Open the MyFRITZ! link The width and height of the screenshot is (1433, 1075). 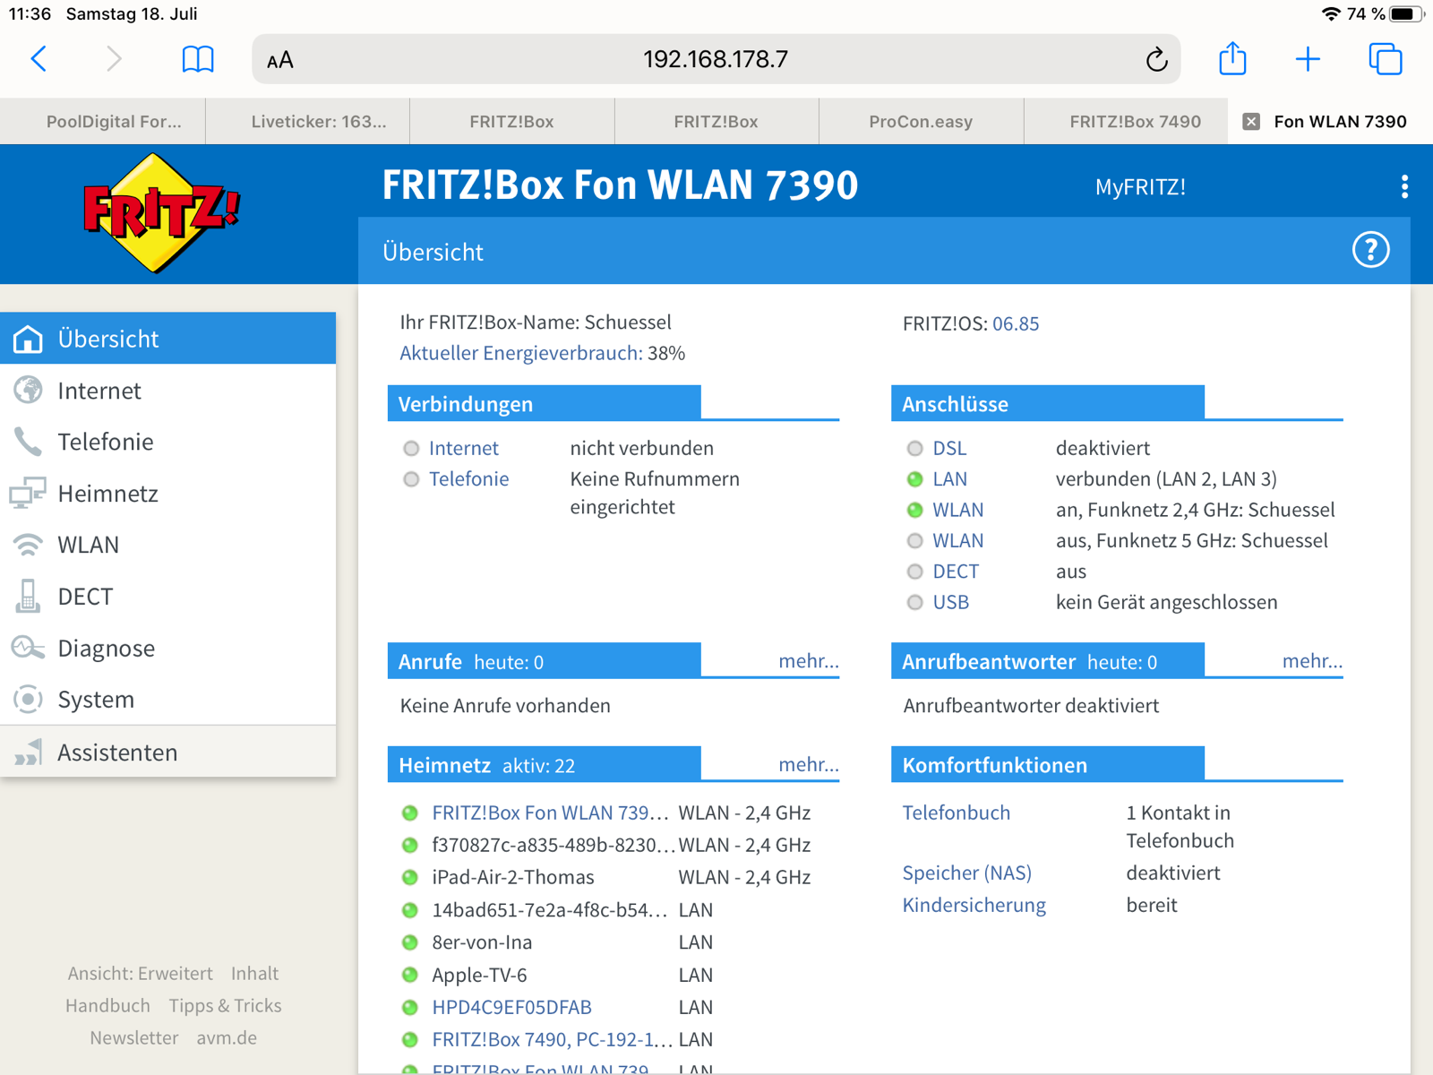tap(1140, 187)
